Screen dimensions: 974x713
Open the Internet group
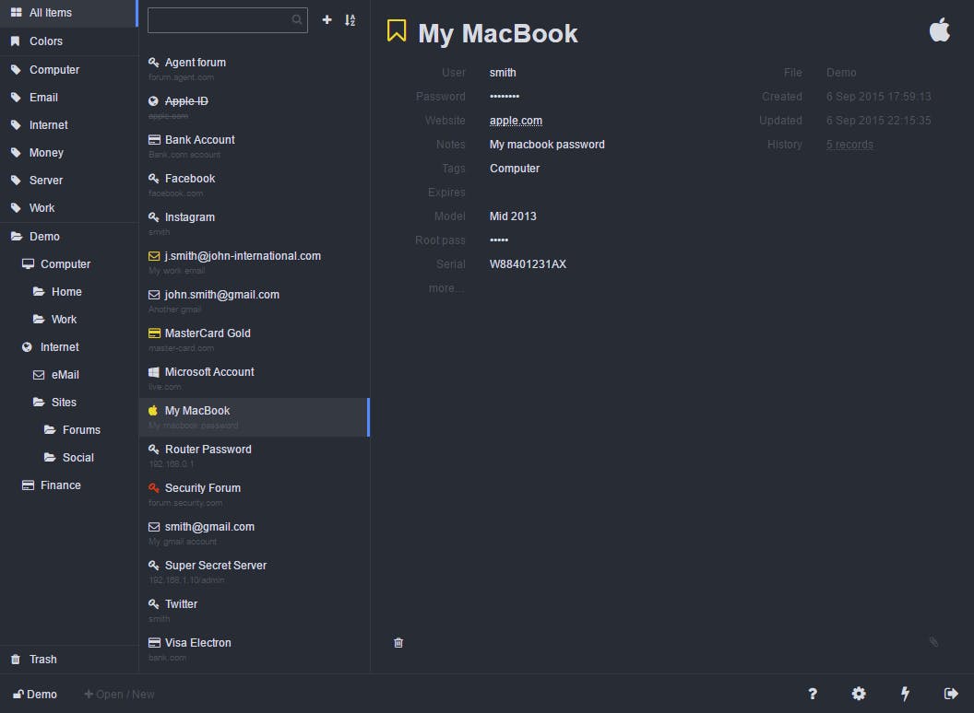tap(69, 347)
